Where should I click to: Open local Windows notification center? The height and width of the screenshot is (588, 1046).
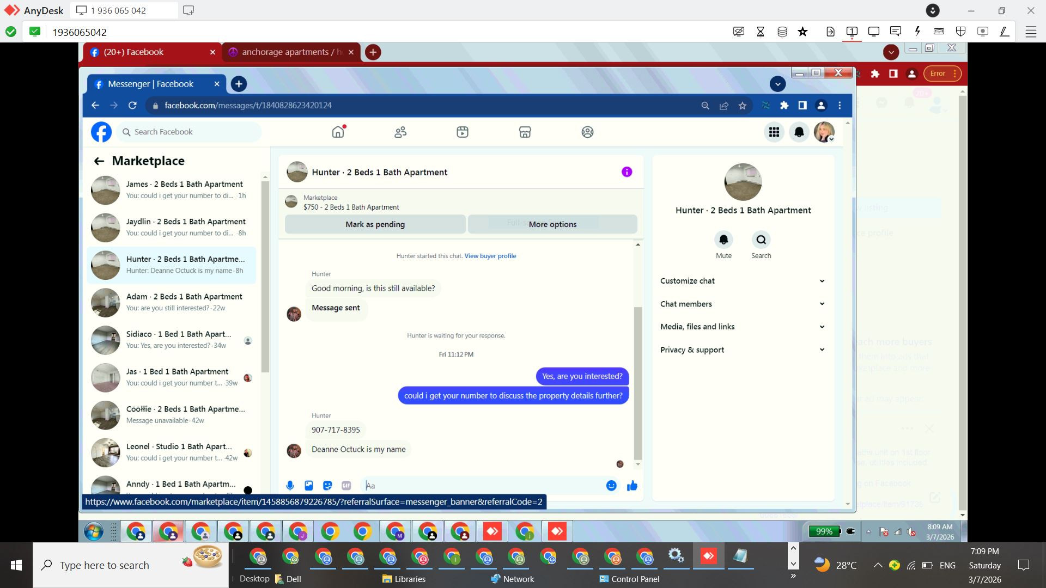pos(1024,565)
